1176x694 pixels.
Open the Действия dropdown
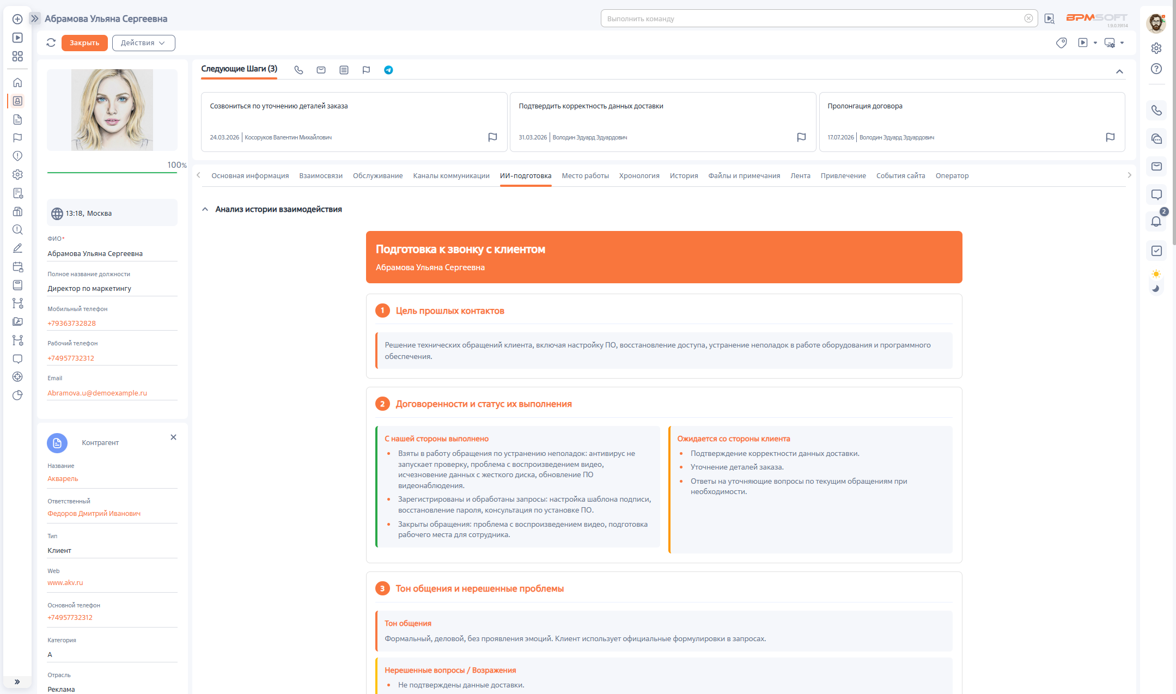tap(143, 43)
